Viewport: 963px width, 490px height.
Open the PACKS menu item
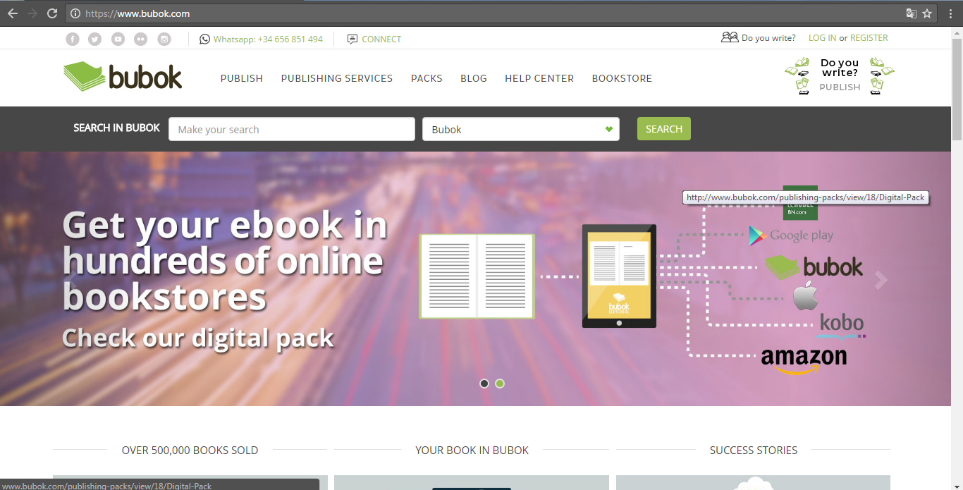click(x=427, y=78)
